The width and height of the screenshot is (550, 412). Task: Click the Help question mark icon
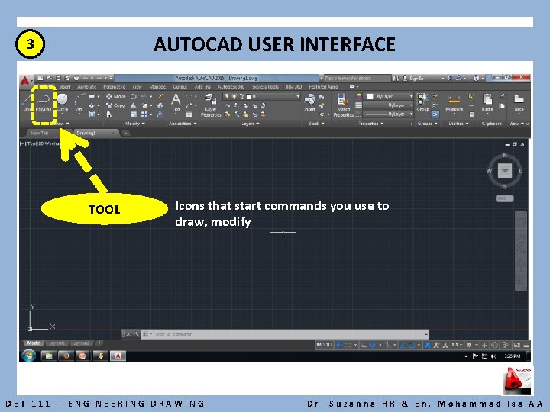[476, 78]
